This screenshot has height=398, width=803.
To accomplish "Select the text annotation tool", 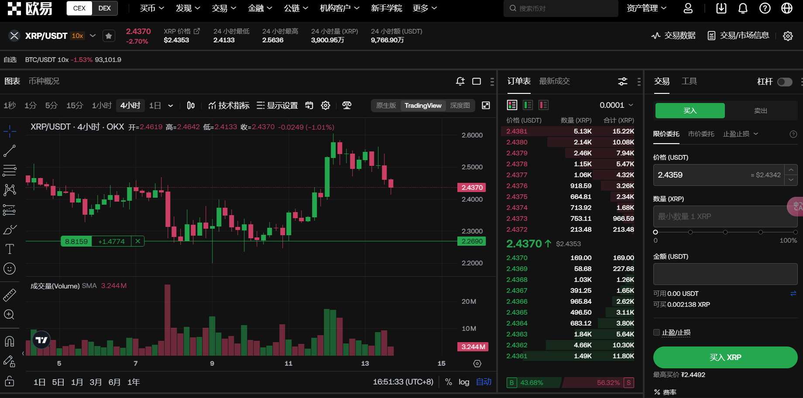I will coord(10,249).
